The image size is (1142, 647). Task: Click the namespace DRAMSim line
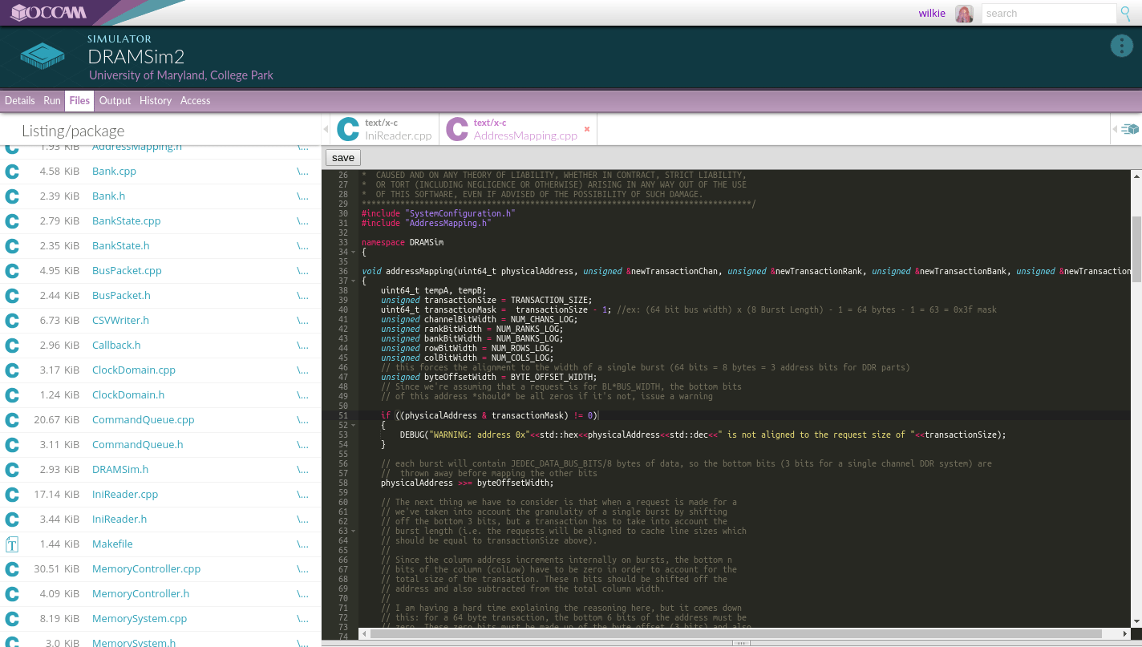point(403,242)
